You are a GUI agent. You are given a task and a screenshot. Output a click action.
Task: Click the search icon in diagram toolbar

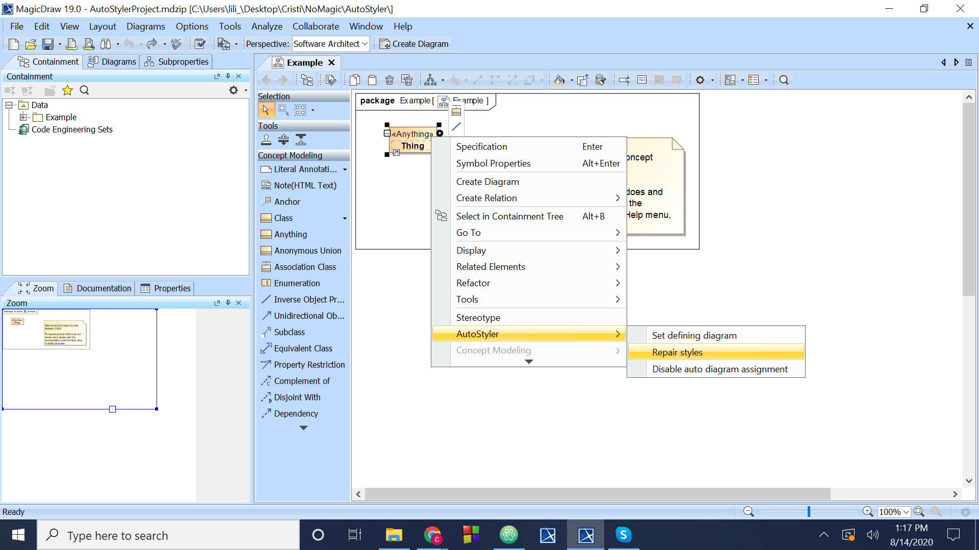pyautogui.click(x=784, y=80)
